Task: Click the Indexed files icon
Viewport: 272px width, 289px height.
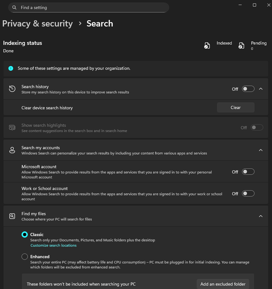Action: pos(207,45)
